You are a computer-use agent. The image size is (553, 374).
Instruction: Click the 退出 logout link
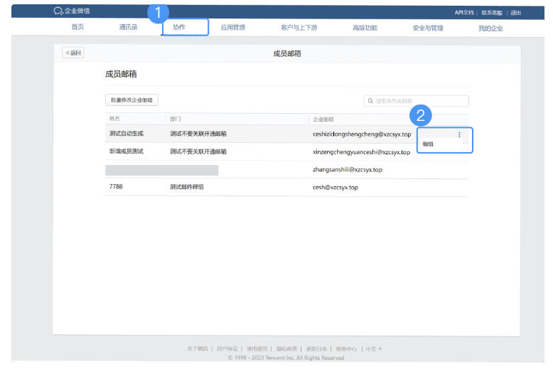click(516, 12)
